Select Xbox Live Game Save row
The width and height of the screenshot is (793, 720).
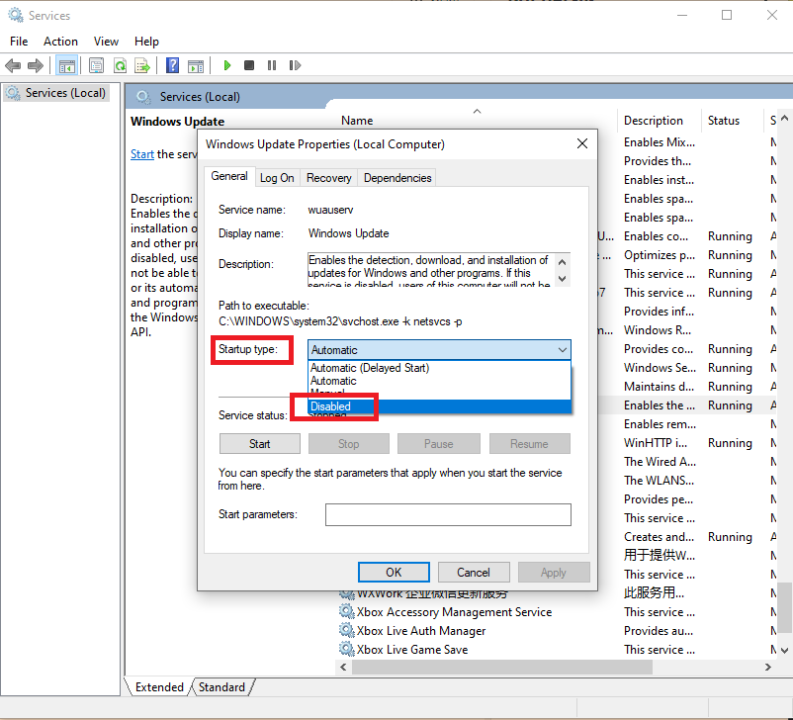point(557,649)
